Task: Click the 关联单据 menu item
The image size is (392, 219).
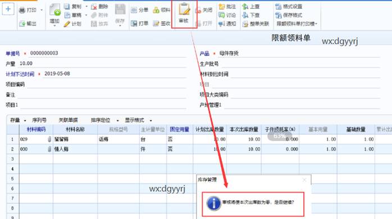Action: coord(68,120)
